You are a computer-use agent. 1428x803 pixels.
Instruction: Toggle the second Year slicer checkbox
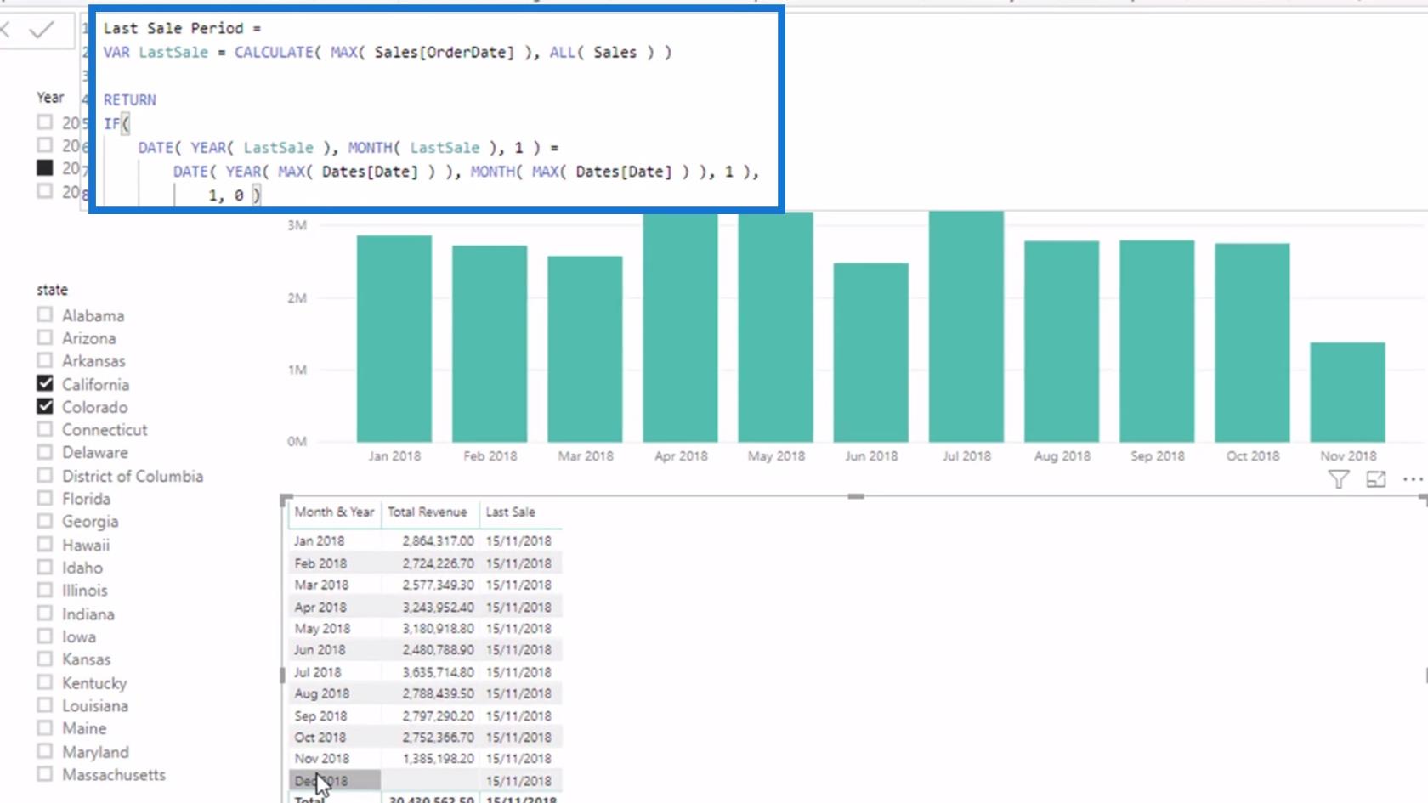coord(45,145)
